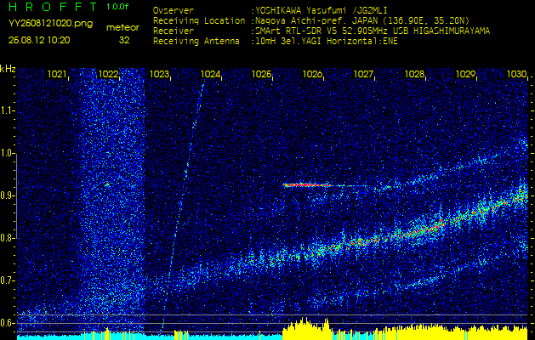
Task: Select the filename YY2508121020.png
Action: [x=50, y=24]
